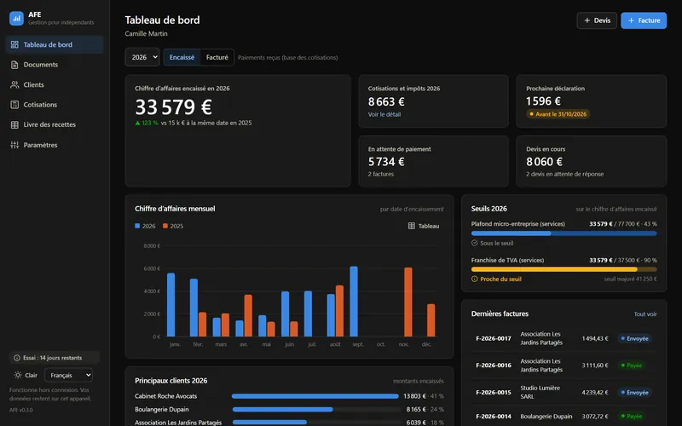Toggle the Clair theme switch

point(26,375)
